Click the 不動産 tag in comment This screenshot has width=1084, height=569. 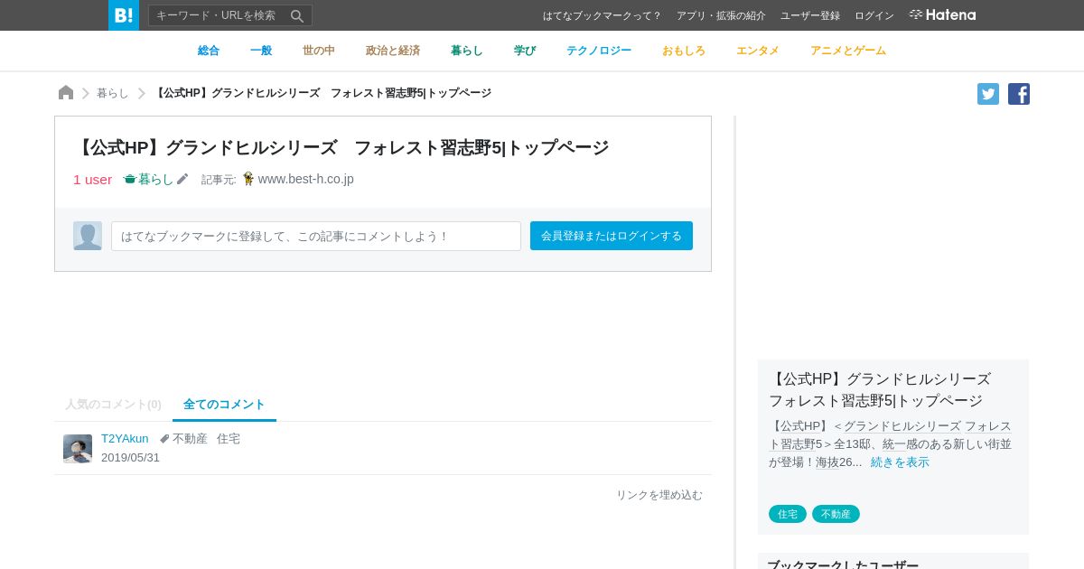pyautogui.click(x=191, y=438)
